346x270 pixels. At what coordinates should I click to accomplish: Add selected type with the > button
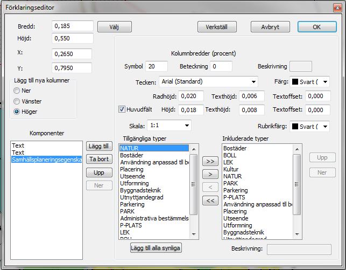tap(210, 174)
